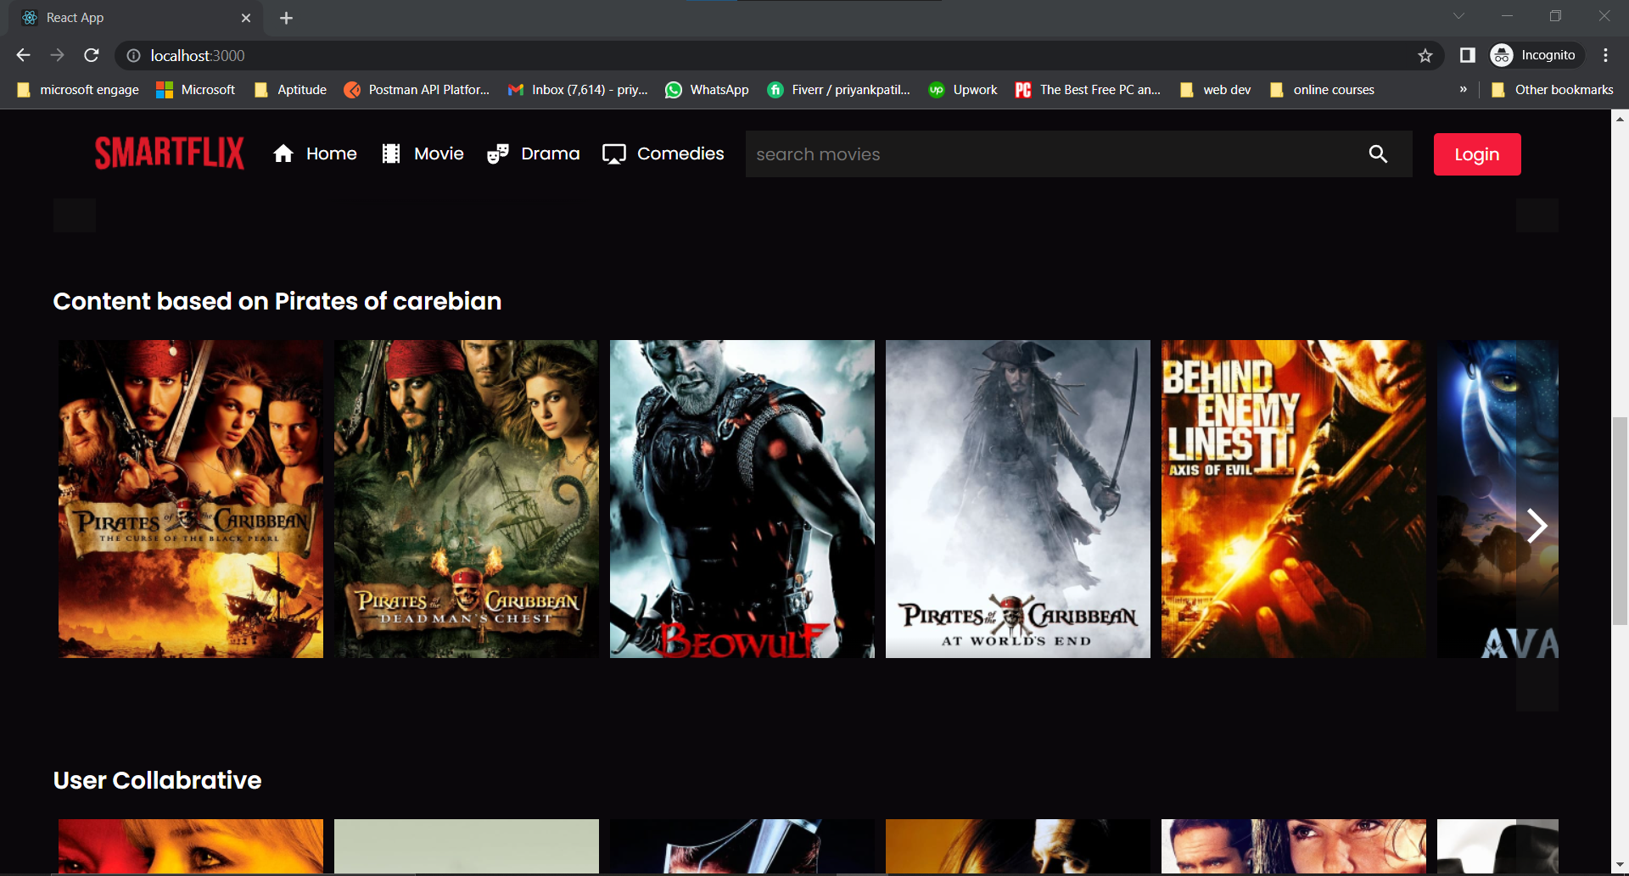Click the Incognito profile icon

[x=1502, y=55]
